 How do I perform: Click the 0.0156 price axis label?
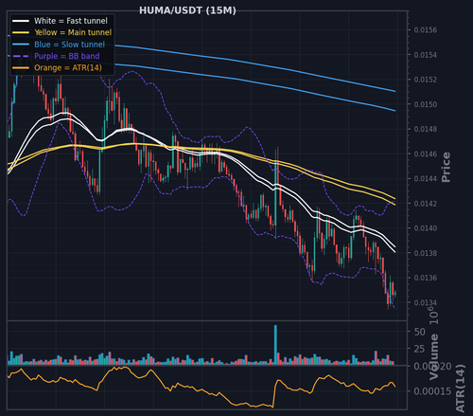[426, 30]
